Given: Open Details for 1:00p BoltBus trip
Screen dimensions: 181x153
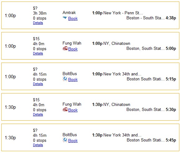Looking at the screenshot, I should click(38, 84).
